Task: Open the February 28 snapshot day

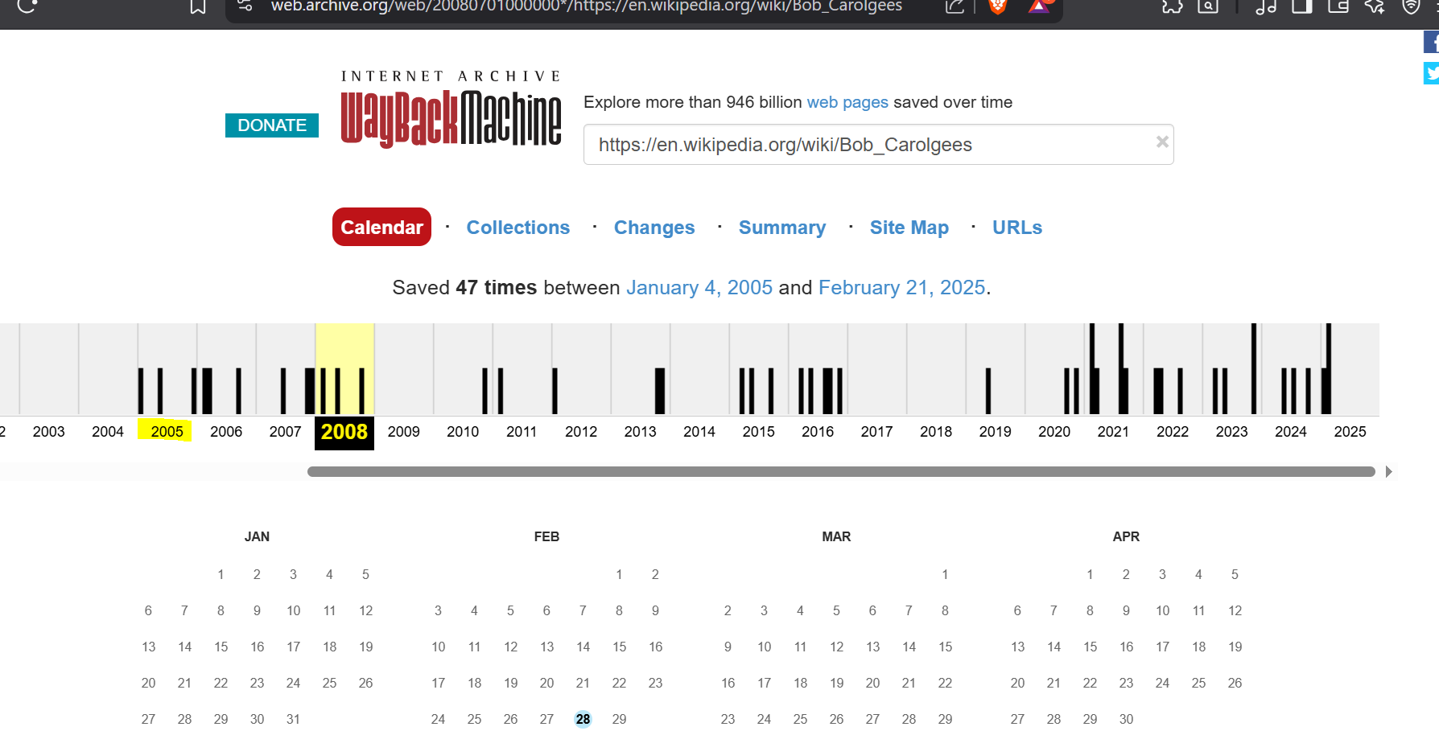Action: [583, 719]
